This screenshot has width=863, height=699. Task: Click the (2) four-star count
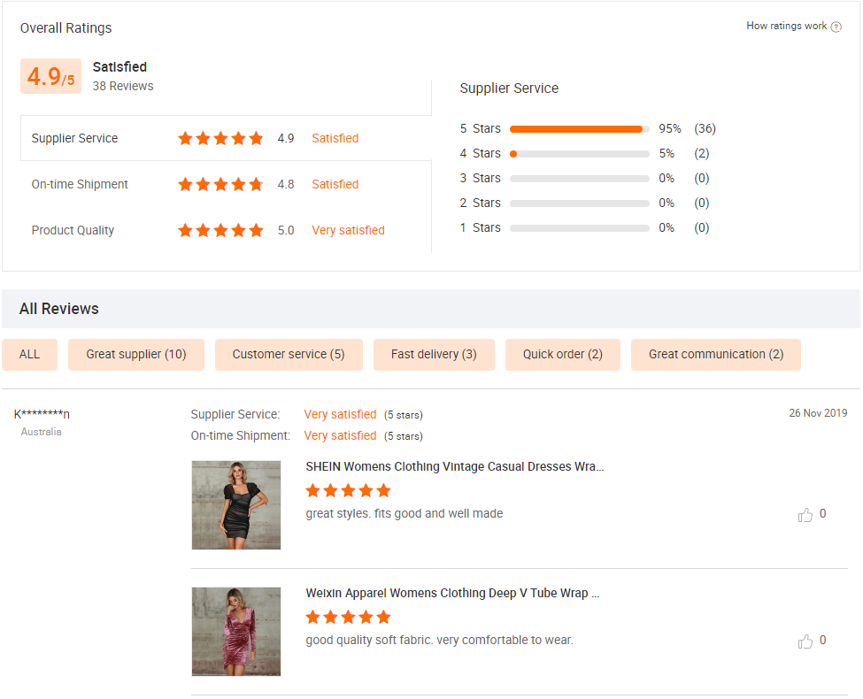point(701,154)
